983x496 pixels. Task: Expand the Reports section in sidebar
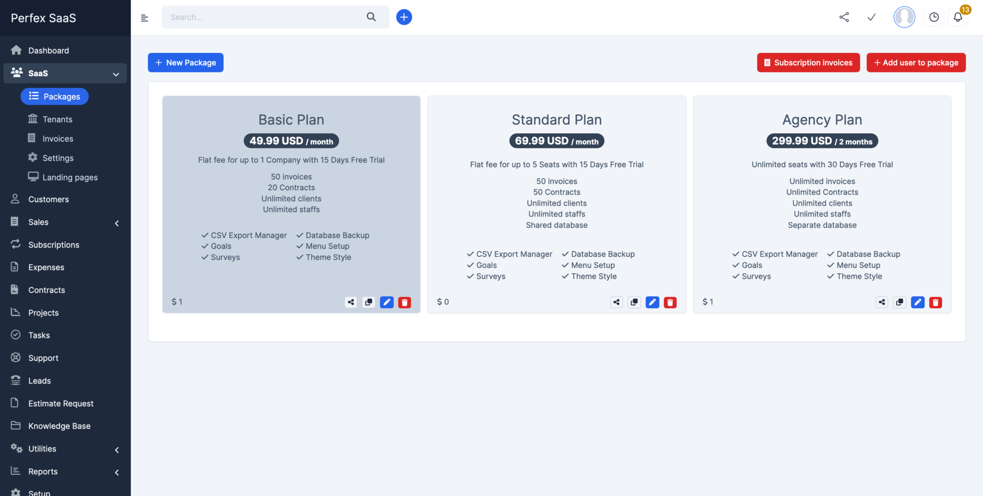[117, 472]
